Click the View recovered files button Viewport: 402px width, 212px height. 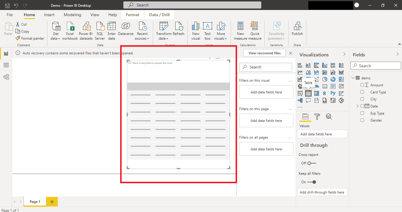264,53
